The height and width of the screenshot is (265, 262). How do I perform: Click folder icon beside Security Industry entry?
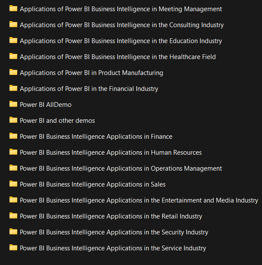point(13,231)
